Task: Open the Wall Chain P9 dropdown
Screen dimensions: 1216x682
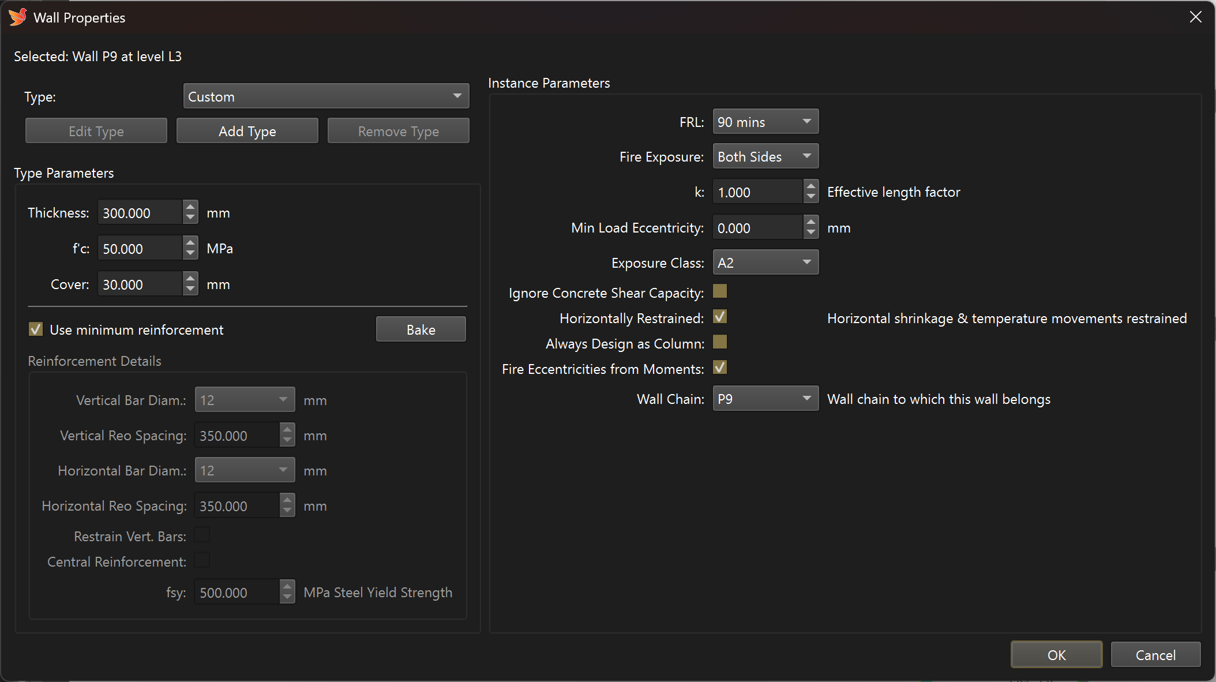Action: click(765, 399)
